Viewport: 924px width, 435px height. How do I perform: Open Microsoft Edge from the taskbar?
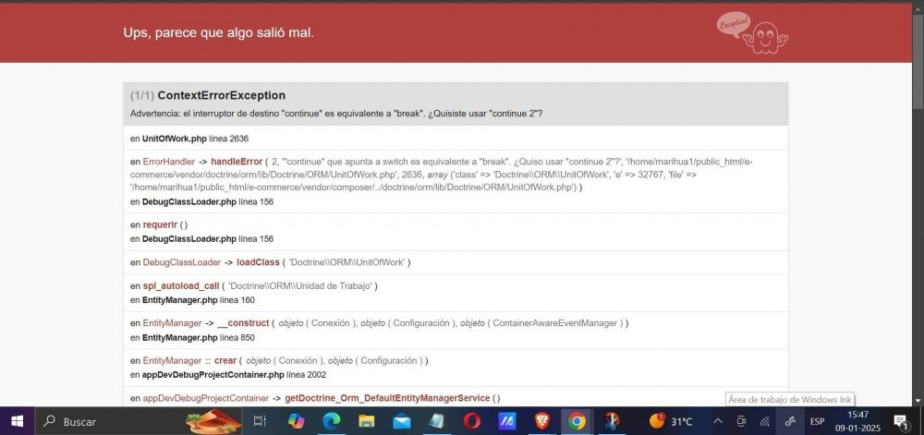click(331, 421)
